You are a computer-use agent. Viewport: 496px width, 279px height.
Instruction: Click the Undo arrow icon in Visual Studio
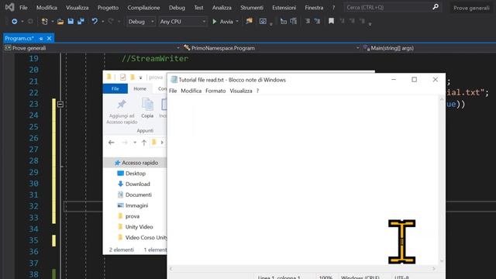coord(95,21)
